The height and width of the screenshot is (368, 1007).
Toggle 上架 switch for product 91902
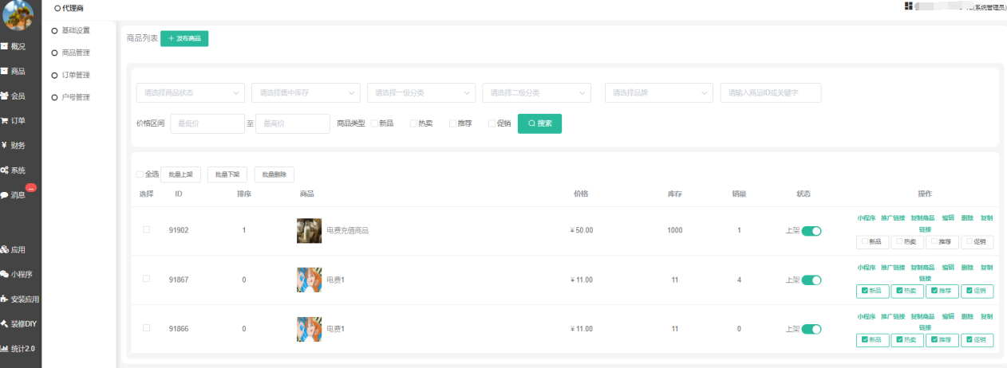(x=811, y=231)
